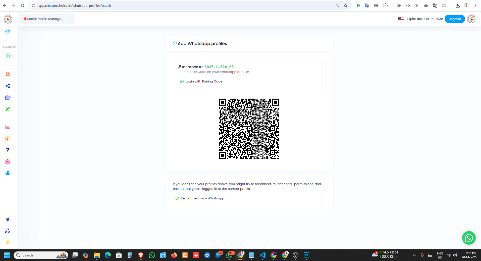The width and height of the screenshot is (481, 261).
Task: Click the browser forward arrow
Action: (14, 6)
